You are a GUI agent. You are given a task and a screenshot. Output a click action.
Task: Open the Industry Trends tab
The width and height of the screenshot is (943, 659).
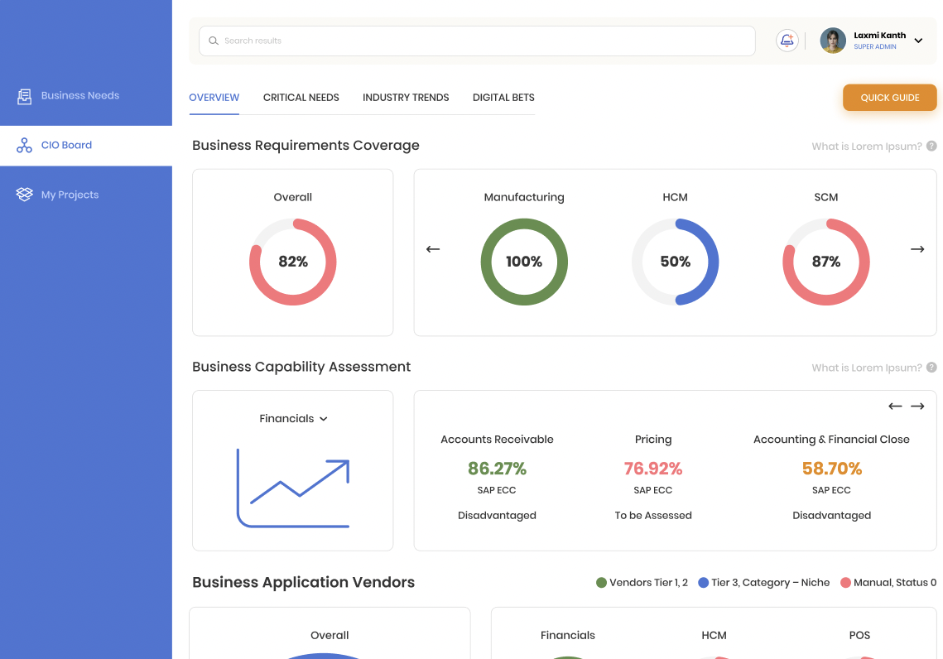pos(406,98)
